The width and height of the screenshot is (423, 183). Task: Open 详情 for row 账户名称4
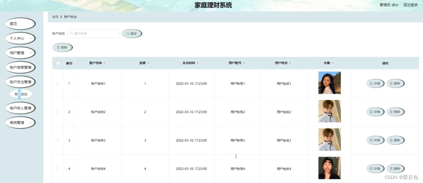coord(375,169)
